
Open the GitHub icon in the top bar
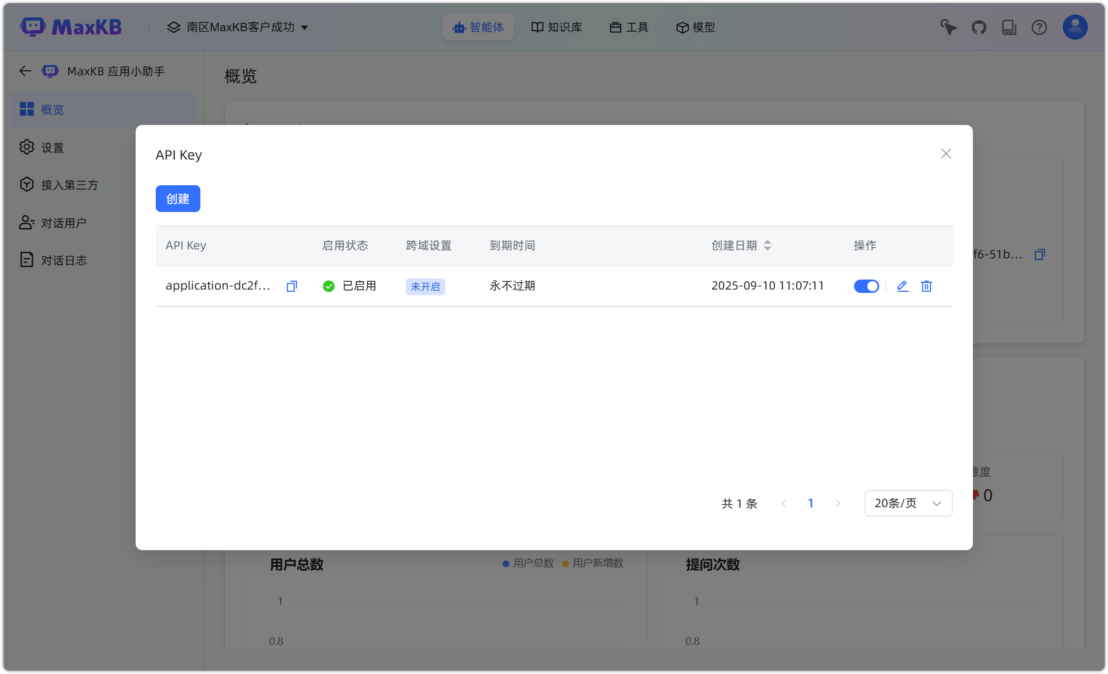click(x=979, y=27)
